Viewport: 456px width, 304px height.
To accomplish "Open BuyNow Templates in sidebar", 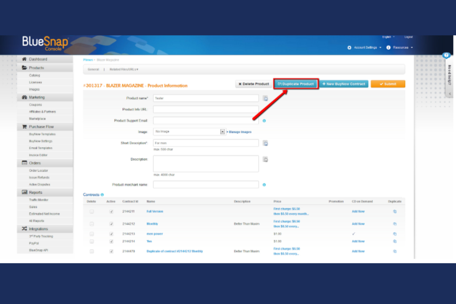I will [x=42, y=134].
